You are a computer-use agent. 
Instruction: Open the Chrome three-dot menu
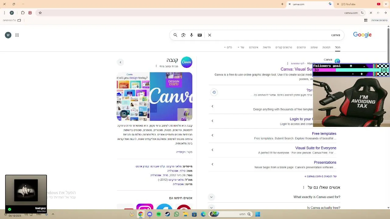[4, 13]
